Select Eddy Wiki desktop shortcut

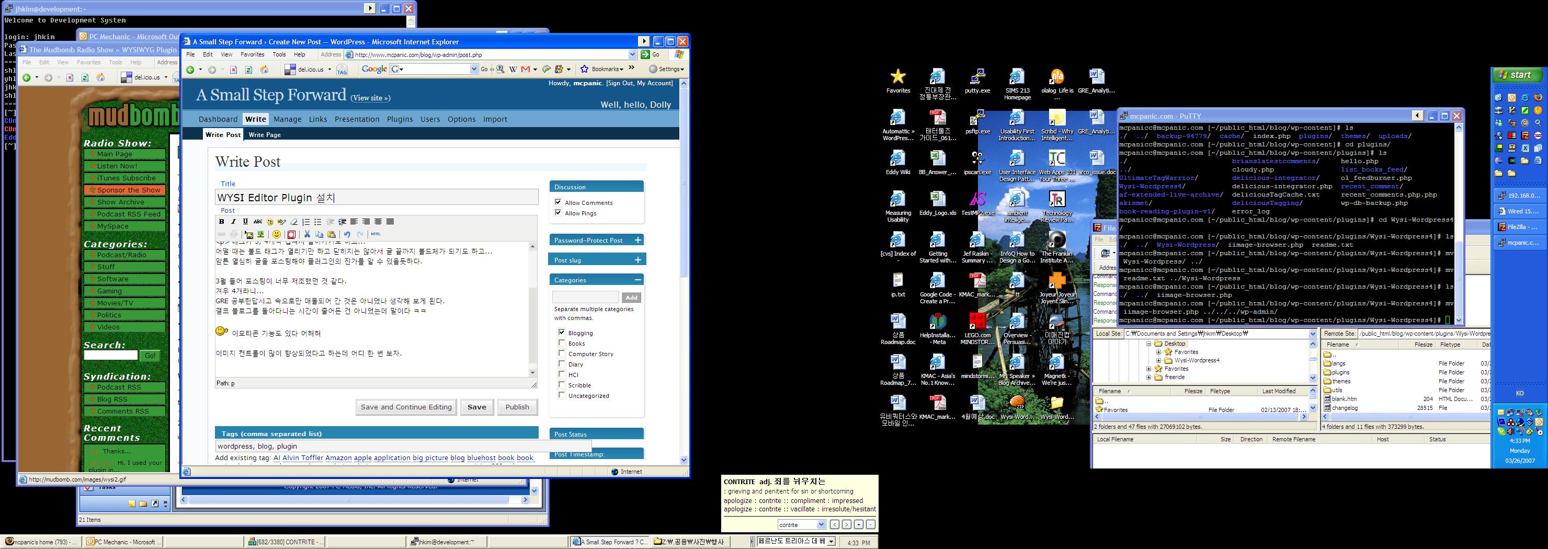pos(898,163)
